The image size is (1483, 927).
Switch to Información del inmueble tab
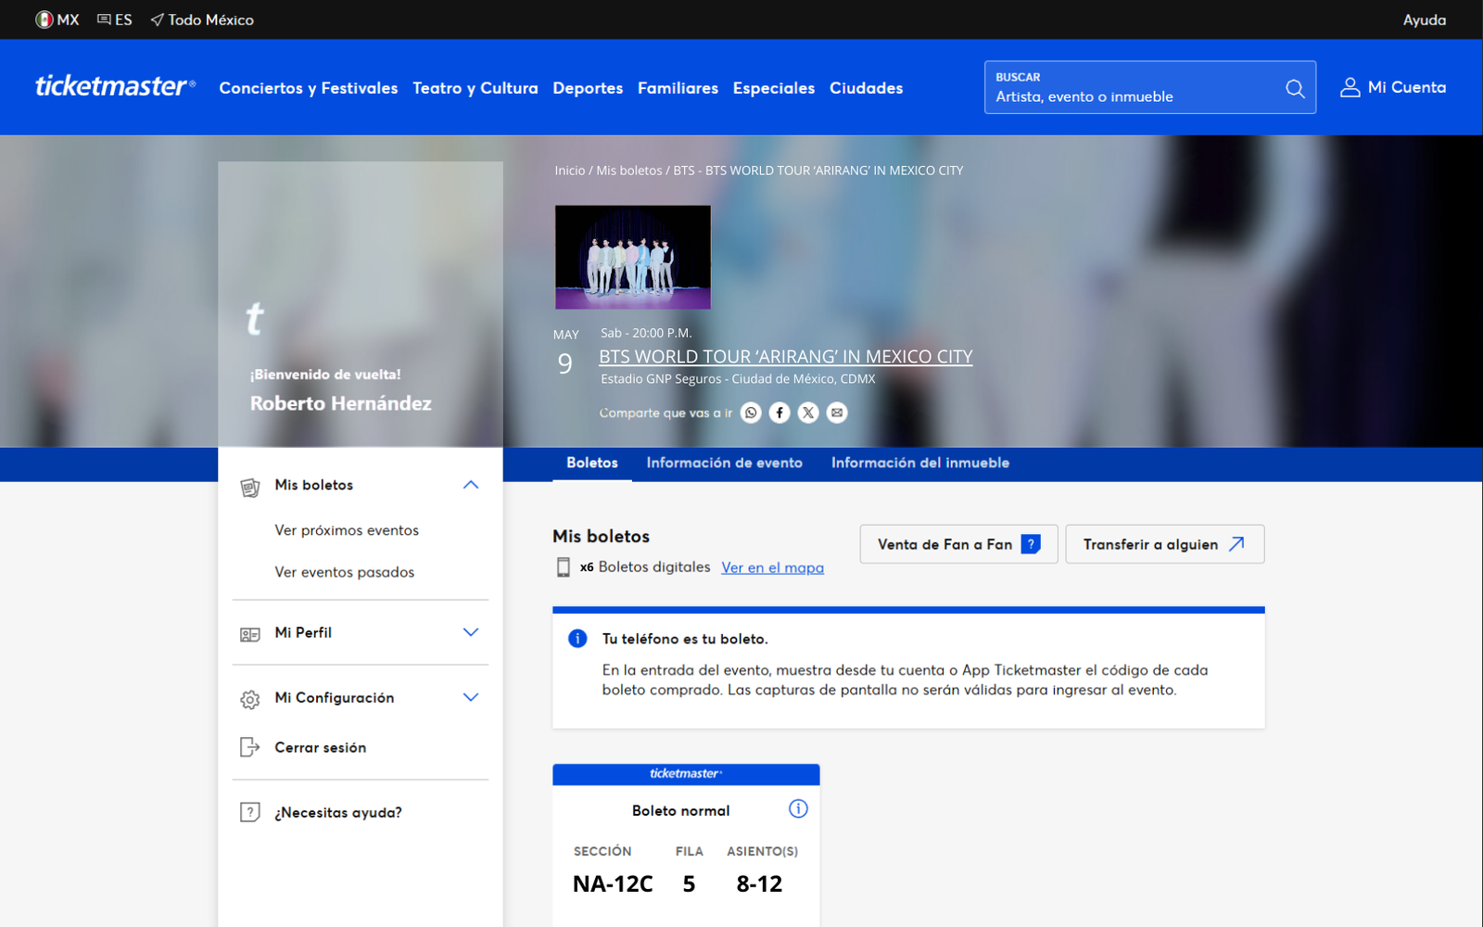919,463
